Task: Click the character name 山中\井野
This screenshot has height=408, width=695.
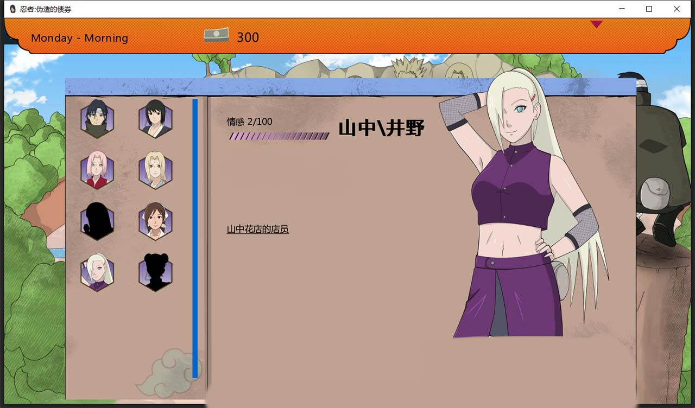Action: (x=381, y=128)
